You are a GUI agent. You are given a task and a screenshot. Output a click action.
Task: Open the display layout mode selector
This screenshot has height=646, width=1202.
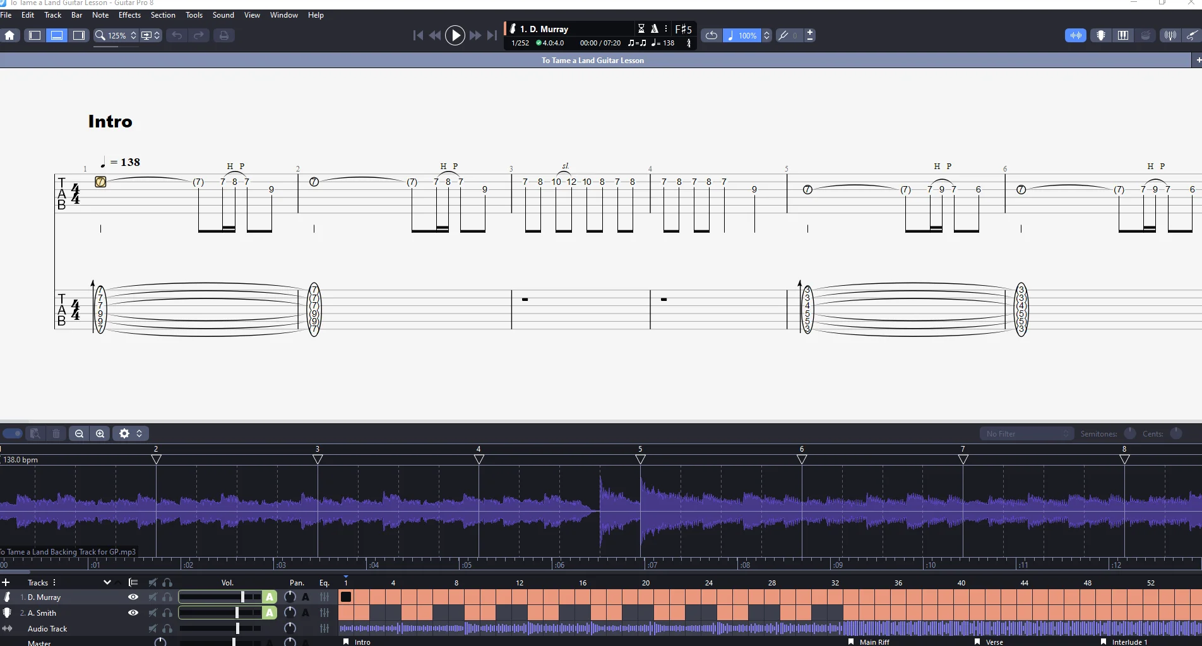[151, 35]
